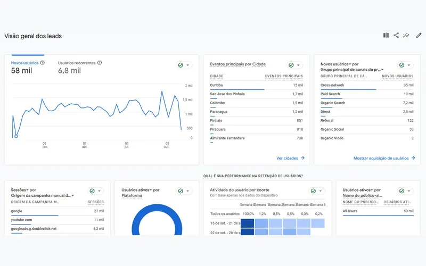Screen dimensions: 426x266
Task: Open dropdown arrow on Plataforma card
Action: coord(187,191)
